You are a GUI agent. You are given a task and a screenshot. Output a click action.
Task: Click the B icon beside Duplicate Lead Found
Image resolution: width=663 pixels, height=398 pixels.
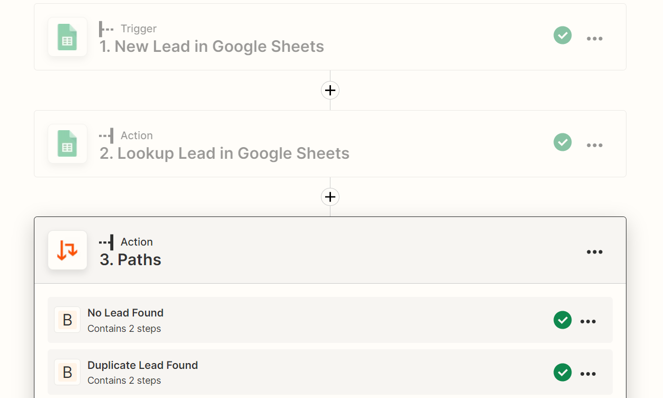(67, 372)
